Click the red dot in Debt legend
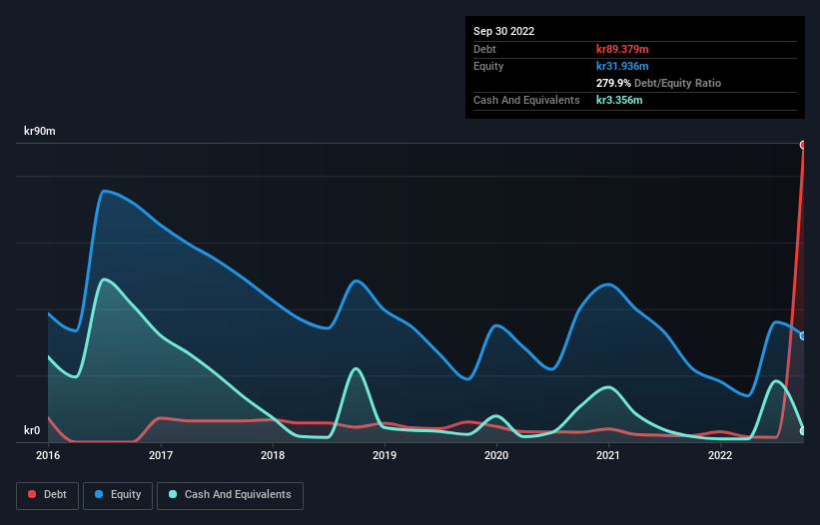This screenshot has width=820, height=525. (32, 494)
